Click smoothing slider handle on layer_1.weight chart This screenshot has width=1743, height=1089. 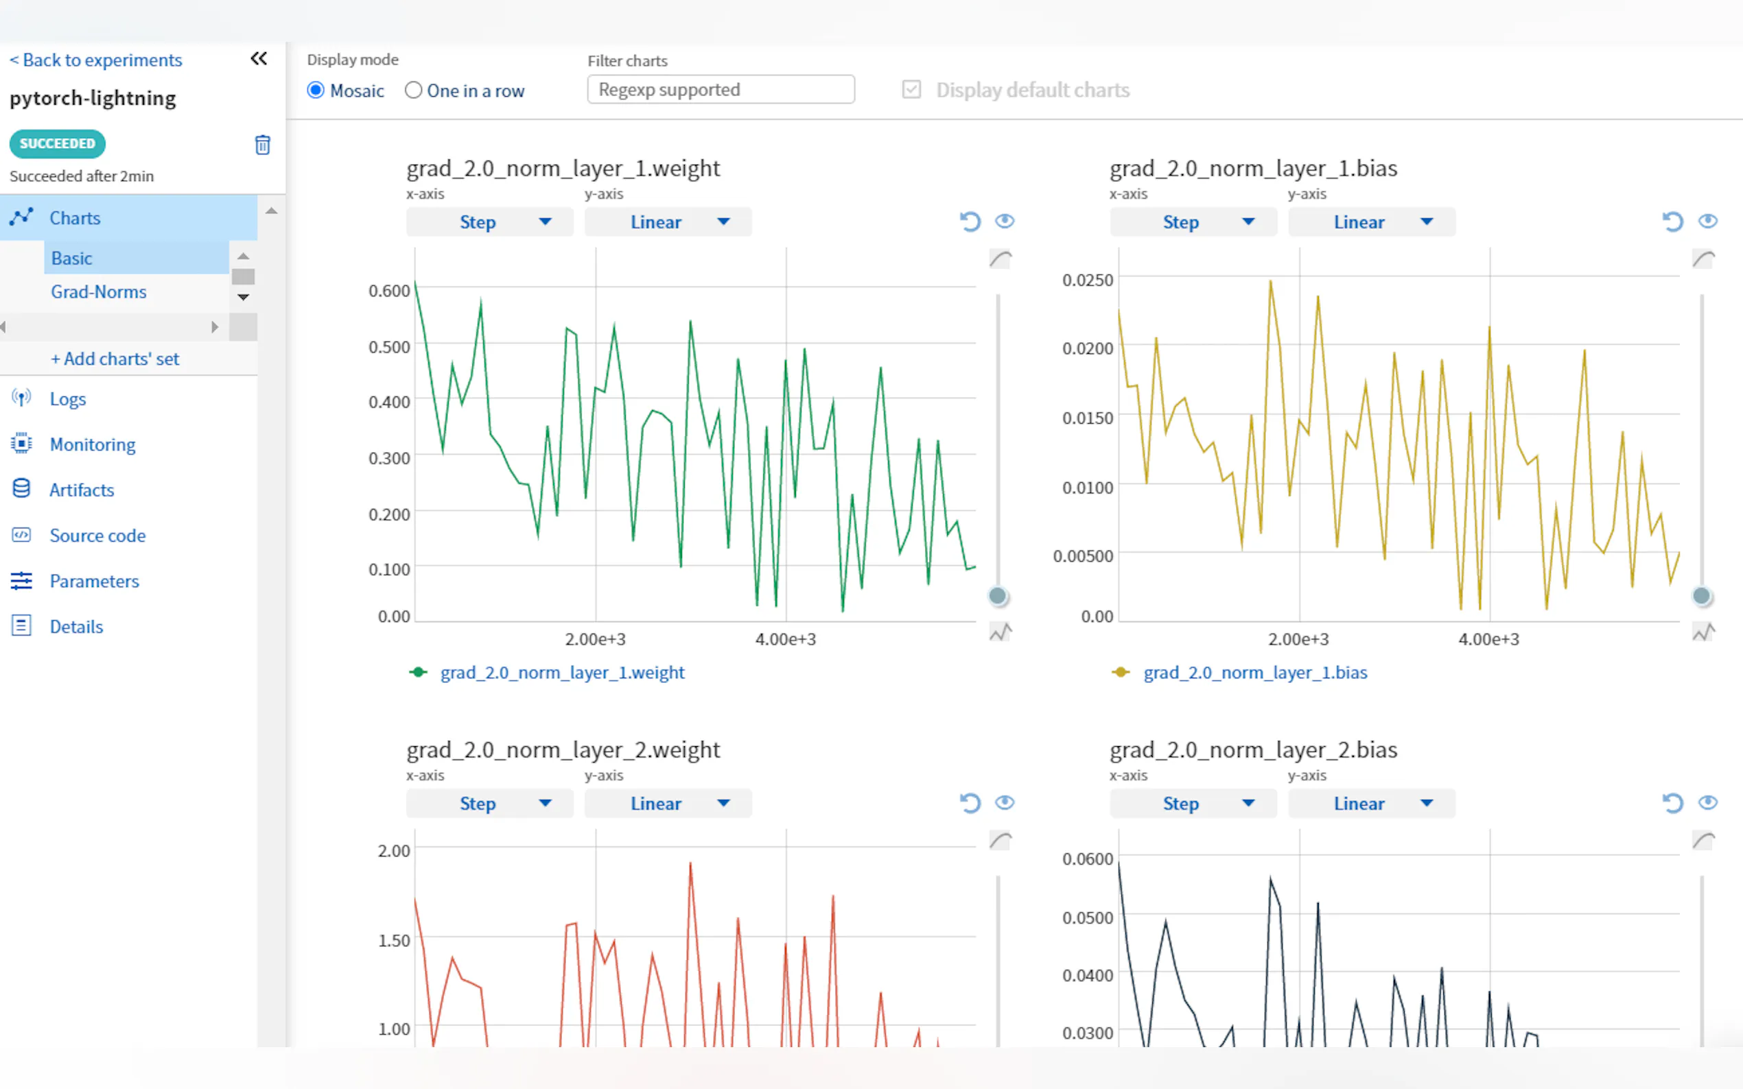tap(997, 596)
